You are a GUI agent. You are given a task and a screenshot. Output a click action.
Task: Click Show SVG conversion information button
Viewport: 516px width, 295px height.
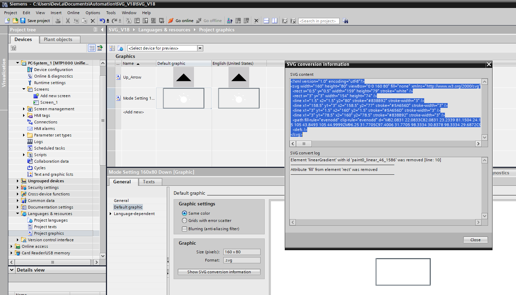(219, 272)
